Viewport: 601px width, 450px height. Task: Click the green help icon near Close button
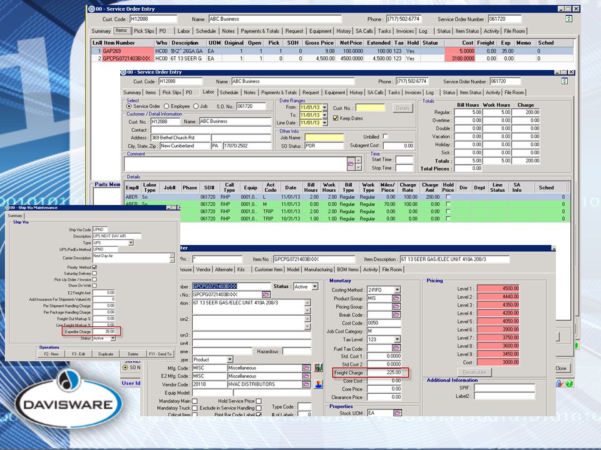tap(569, 383)
